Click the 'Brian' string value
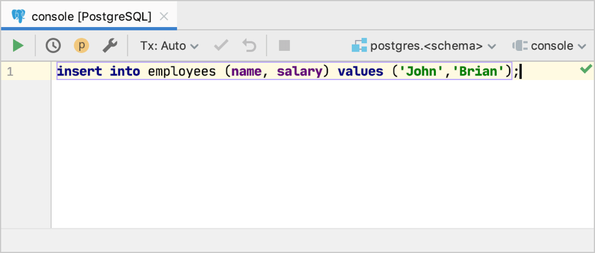595x253 pixels. [478, 71]
